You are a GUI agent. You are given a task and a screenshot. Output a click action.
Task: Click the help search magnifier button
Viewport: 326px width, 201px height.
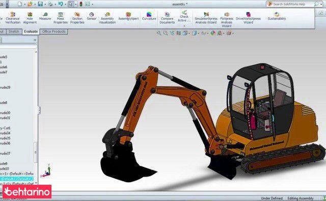[x=316, y=4]
